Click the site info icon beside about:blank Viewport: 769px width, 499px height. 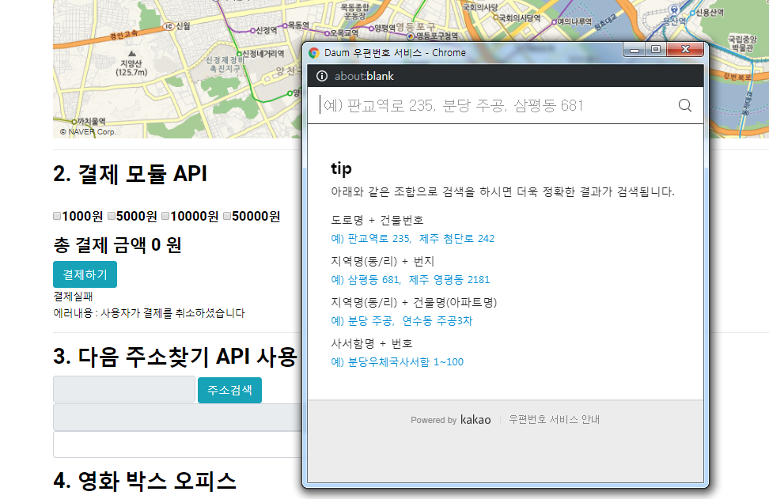coord(322,76)
